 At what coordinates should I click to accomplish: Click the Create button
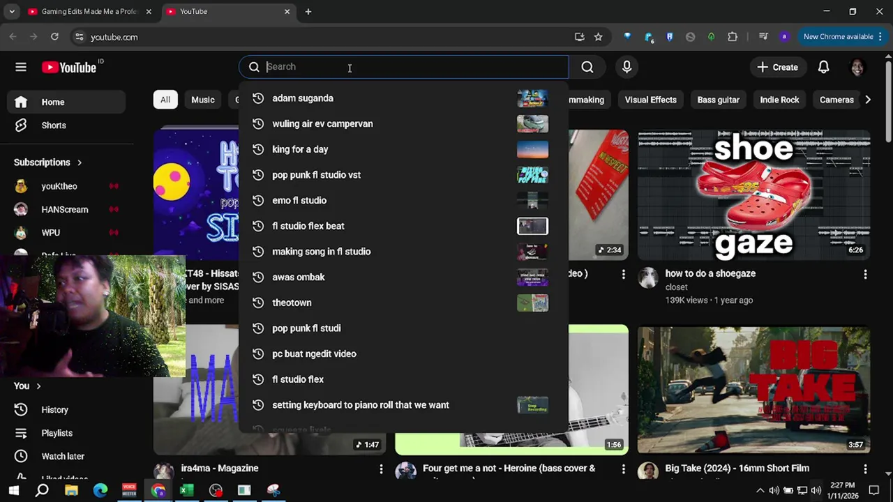(x=778, y=67)
